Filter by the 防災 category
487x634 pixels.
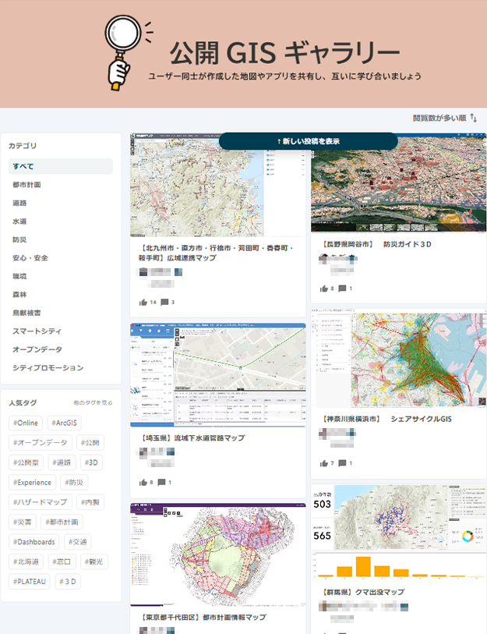click(x=19, y=239)
